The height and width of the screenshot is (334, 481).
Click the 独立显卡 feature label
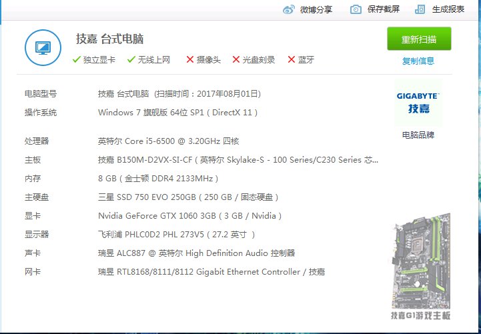pyautogui.click(x=99, y=59)
